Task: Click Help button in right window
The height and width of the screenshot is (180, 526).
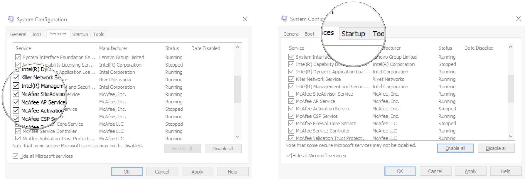Action: point(506,171)
